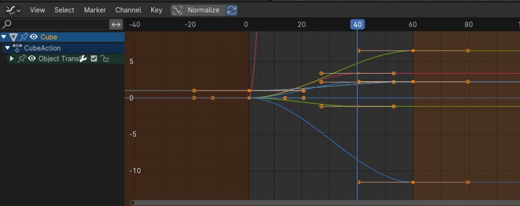Click the -40 label on the frame ruler
Viewport: 520px width, 206px height.
click(134, 24)
